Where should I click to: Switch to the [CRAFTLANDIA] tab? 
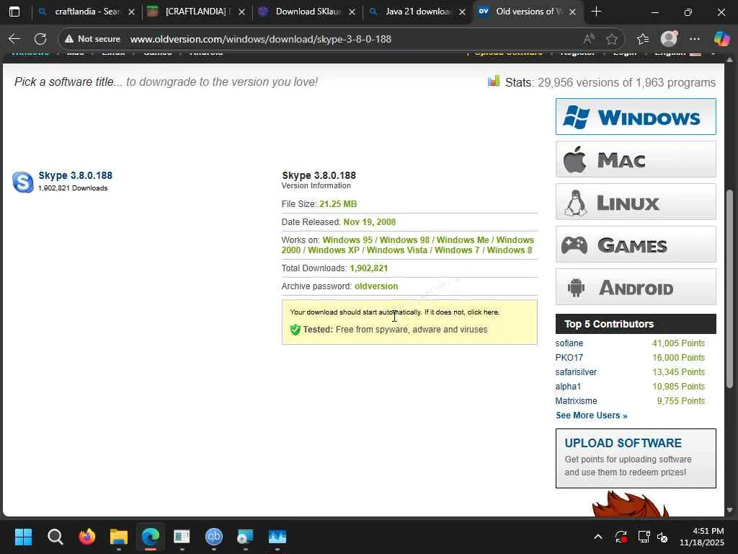pos(197,12)
